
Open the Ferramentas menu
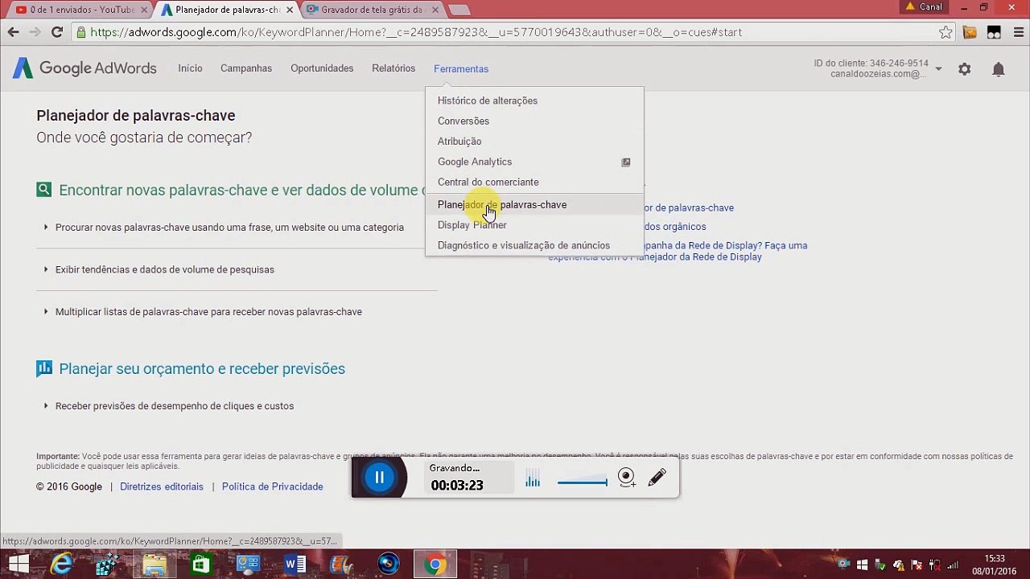coord(461,69)
